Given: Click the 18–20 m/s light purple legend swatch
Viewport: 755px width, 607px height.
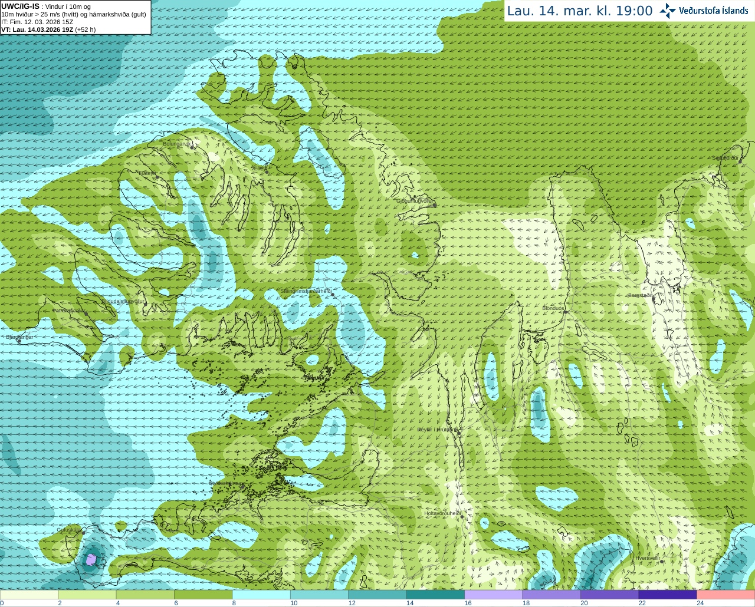Looking at the screenshot, I should pos(552,595).
